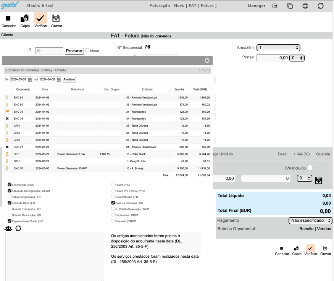This screenshot has width=334, height=281.
Task: Click the gestix logo
Action: 10,5
